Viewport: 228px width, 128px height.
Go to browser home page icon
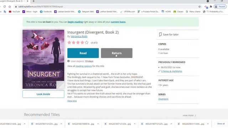pyautogui.click(x=10, y=7)
